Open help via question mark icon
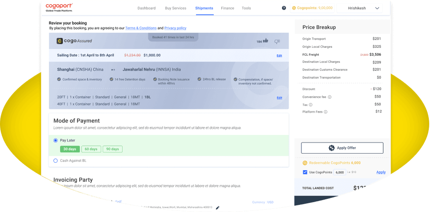This screenshot has width=430, height=212. pyautogui.click(x=284, y=8)
